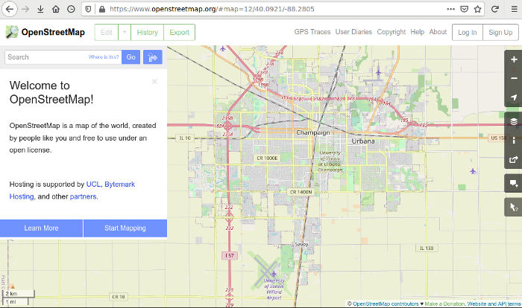Click the Log In button

point(468,32)
